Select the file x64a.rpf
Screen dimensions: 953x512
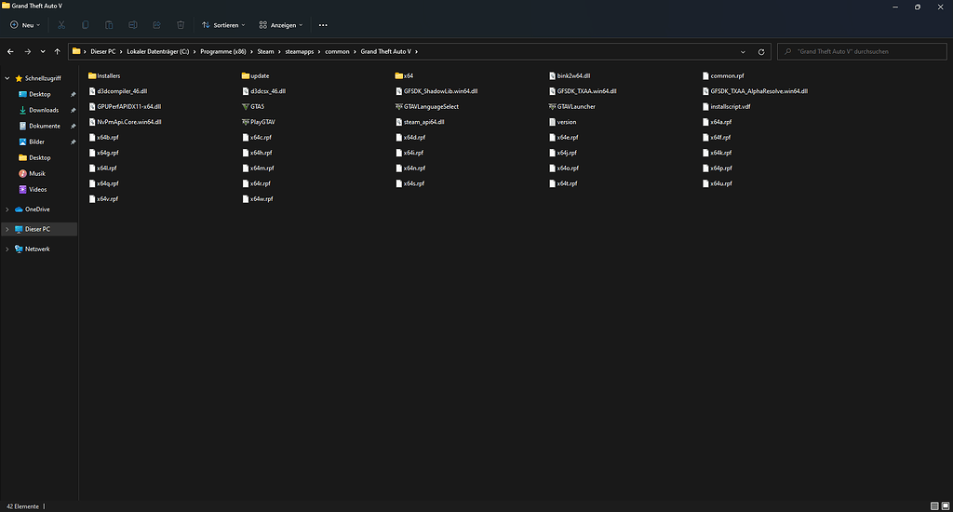click(718, 122)
